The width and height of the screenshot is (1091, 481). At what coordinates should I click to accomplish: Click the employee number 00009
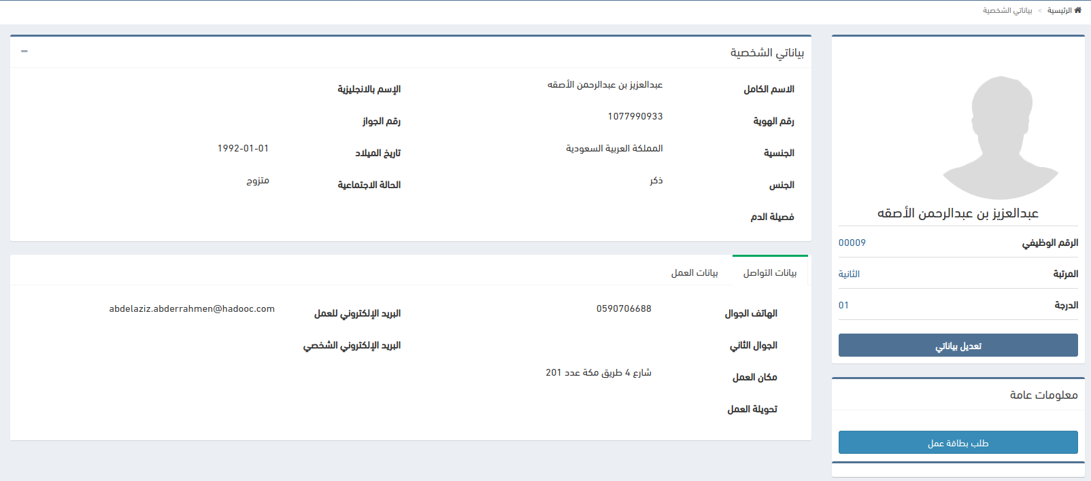pos(852,243)
